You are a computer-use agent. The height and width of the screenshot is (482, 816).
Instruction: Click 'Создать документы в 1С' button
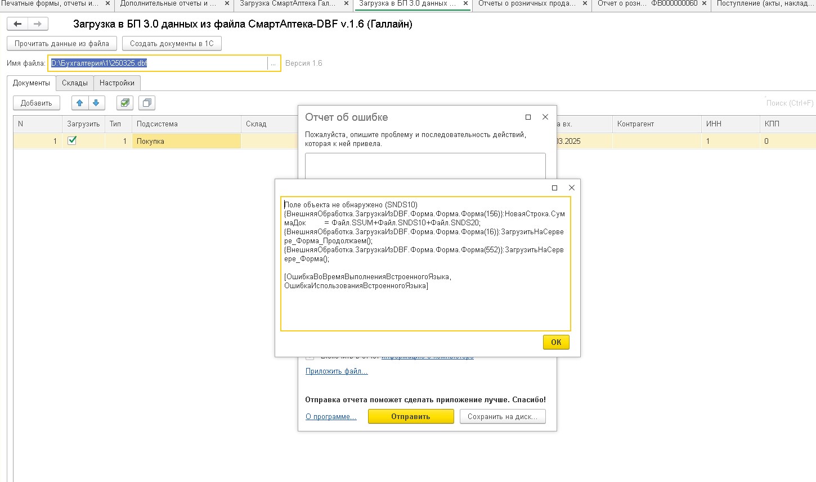coord(172,43)
